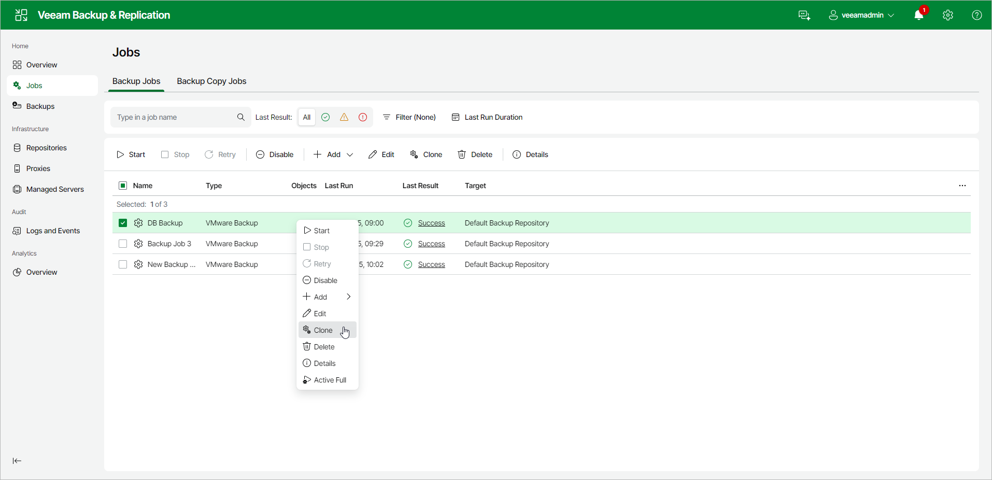The height and width of the screenshot is (480, 992).
Task: Click the DB Backup job gear icon
Action: [x=138, y=223]
